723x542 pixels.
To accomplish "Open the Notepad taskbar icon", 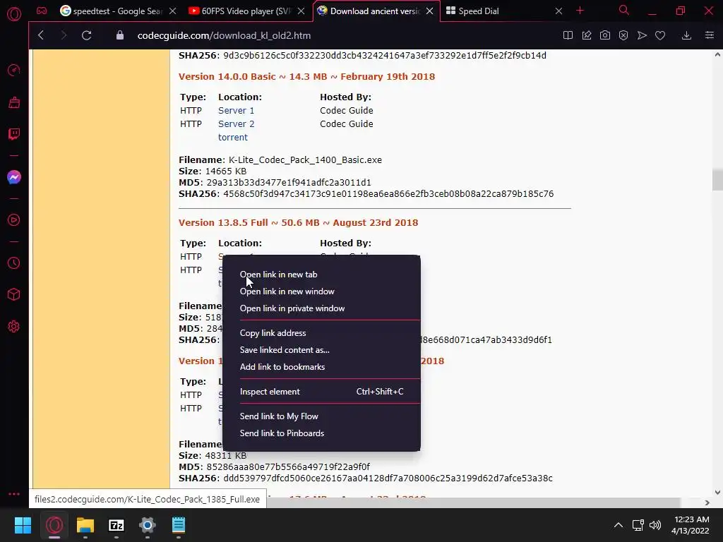I will coord(179,525).
